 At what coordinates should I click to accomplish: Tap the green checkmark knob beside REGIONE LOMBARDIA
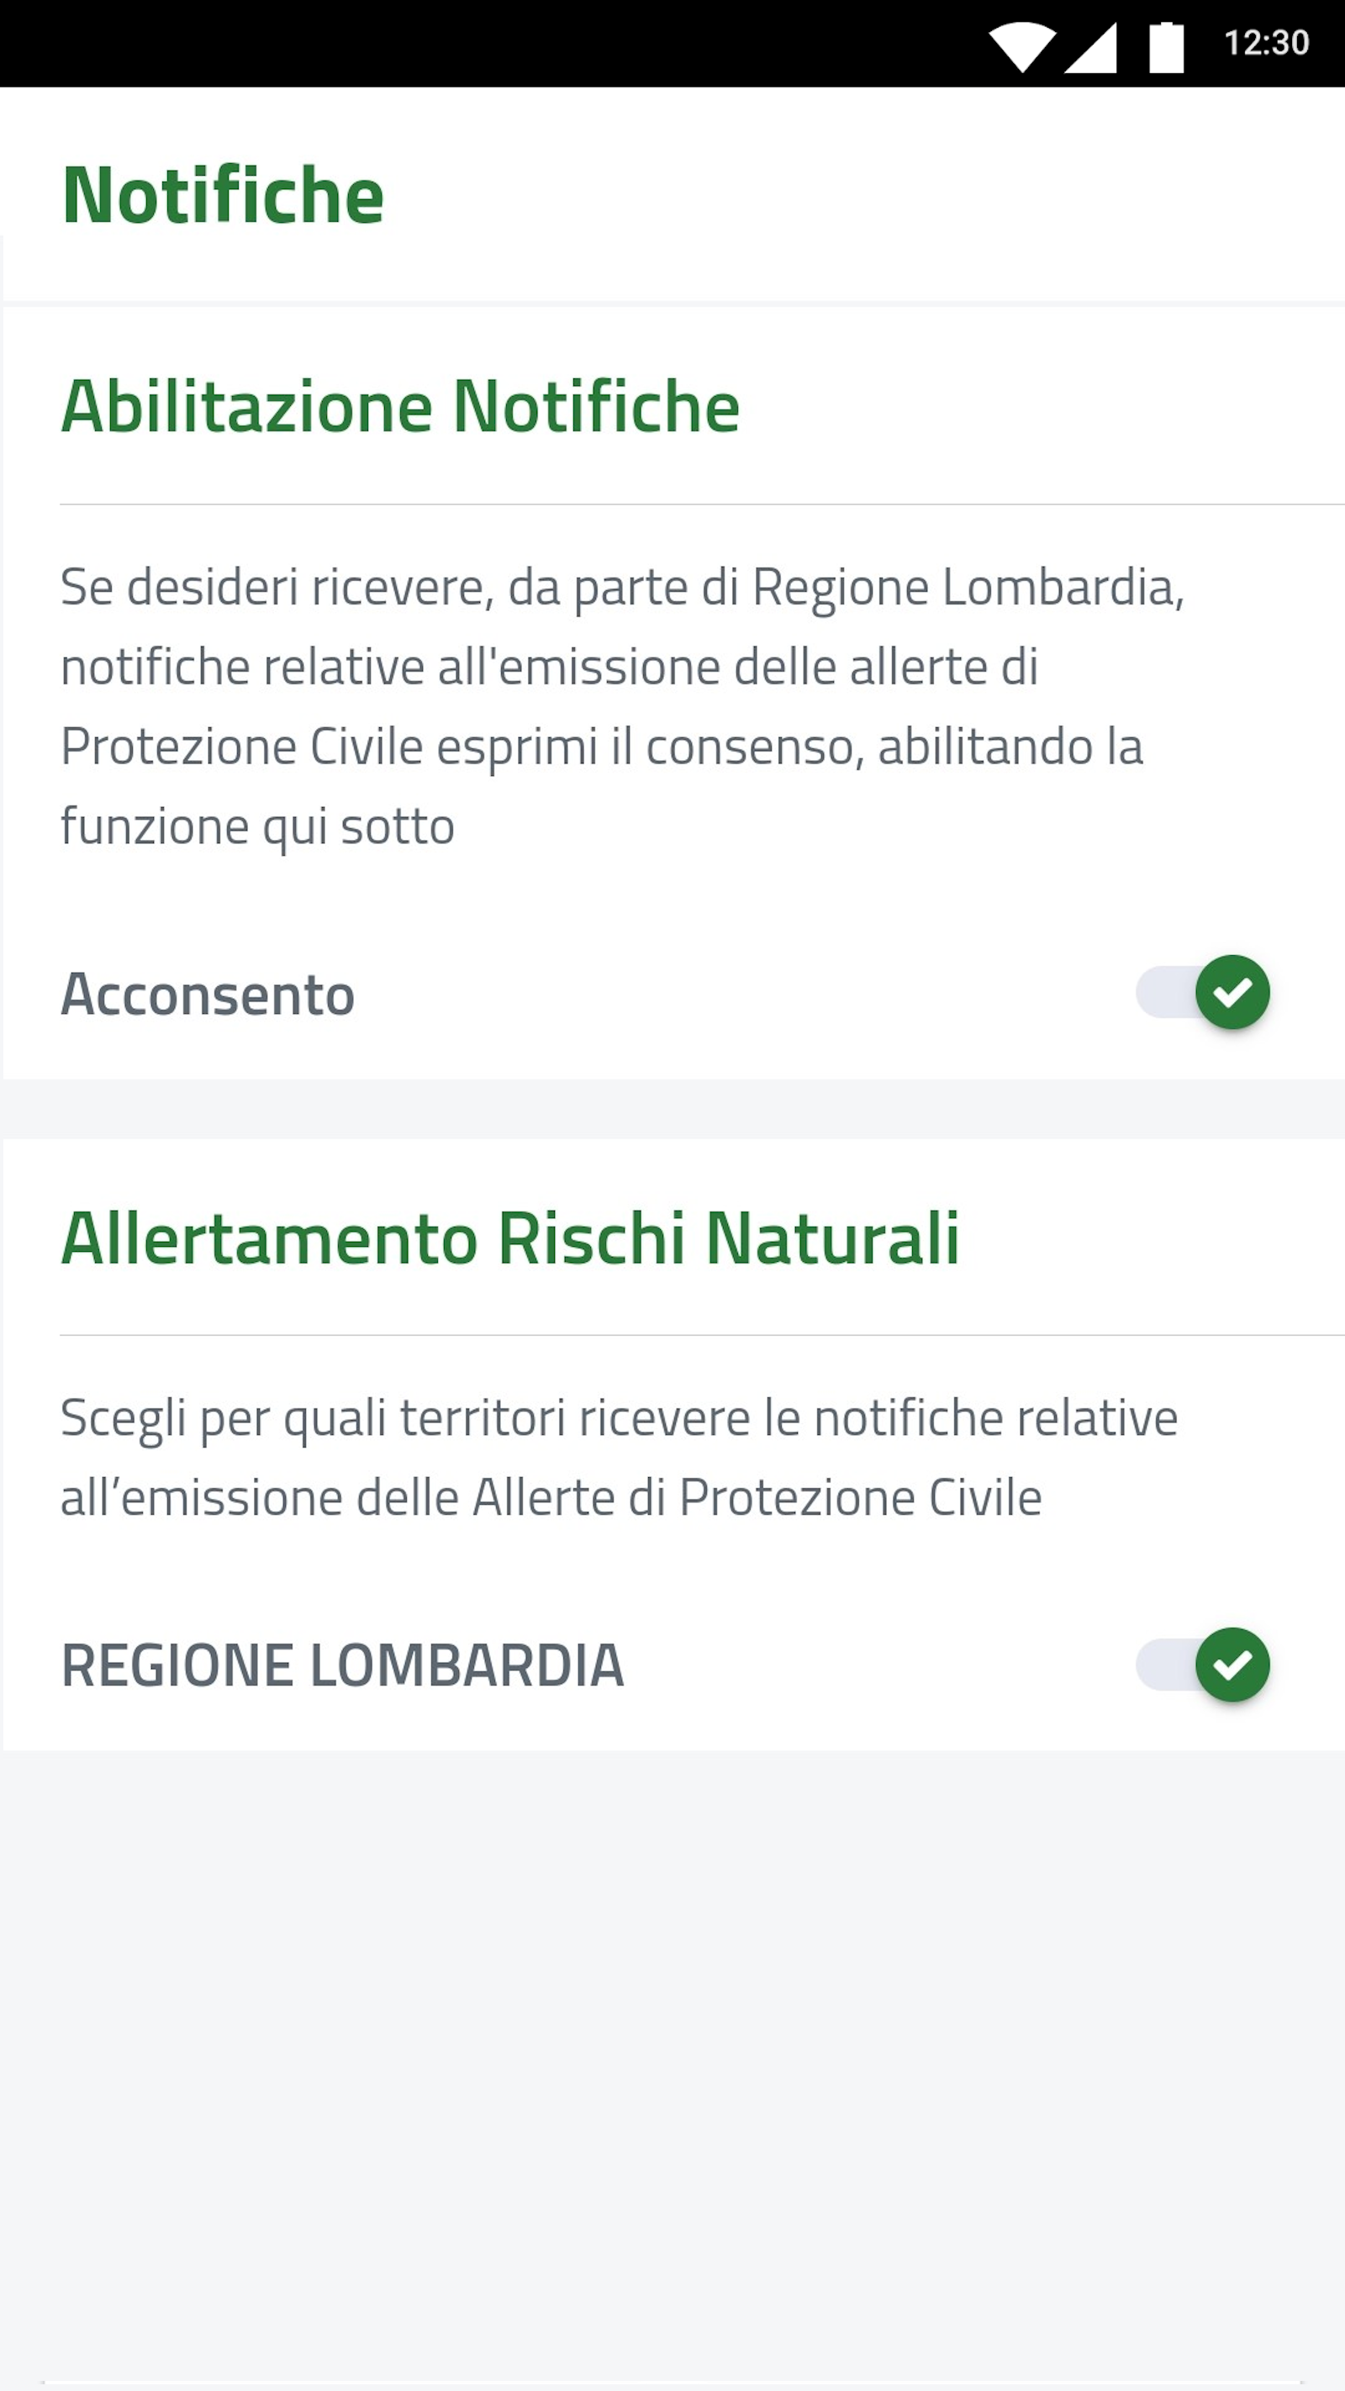[x=1232, y=1665]
